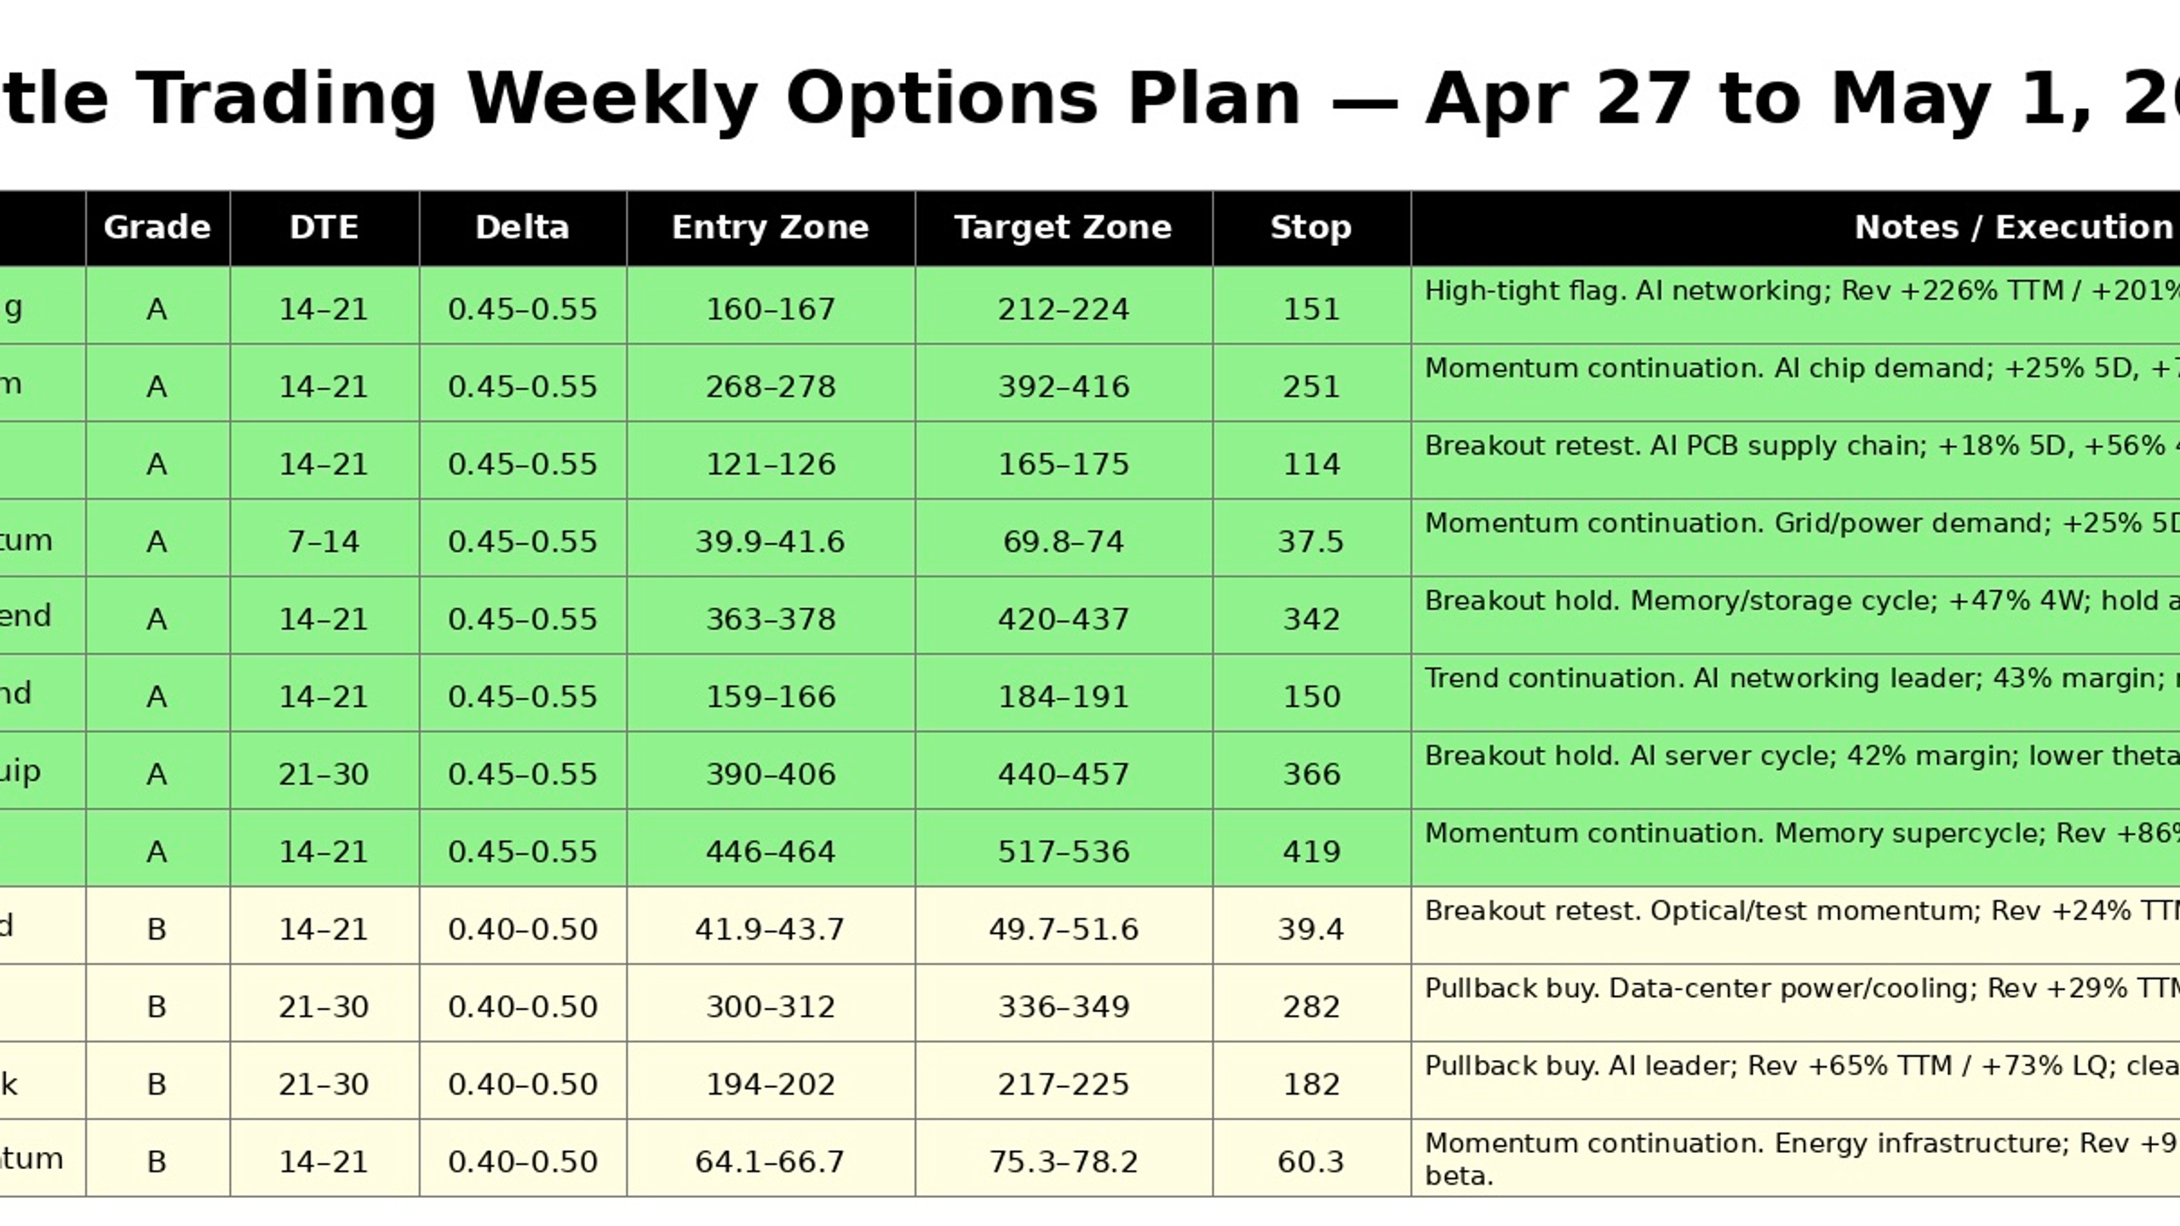Image resolution: width=2180 pixels, height=1226 pixels.
Task: Click target zone cell 392–416
Action: [x=1064, y=387]
